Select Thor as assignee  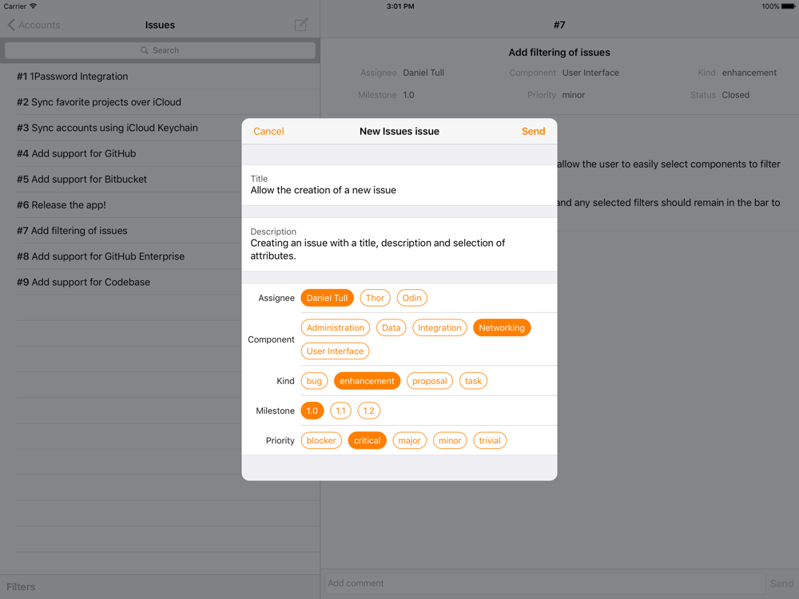[375, 298]
